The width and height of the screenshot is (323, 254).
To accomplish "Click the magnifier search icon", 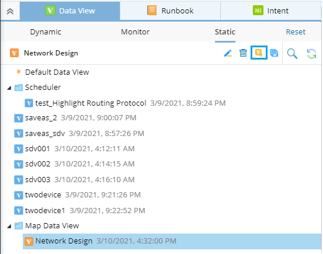I will (x=292, y=54).
